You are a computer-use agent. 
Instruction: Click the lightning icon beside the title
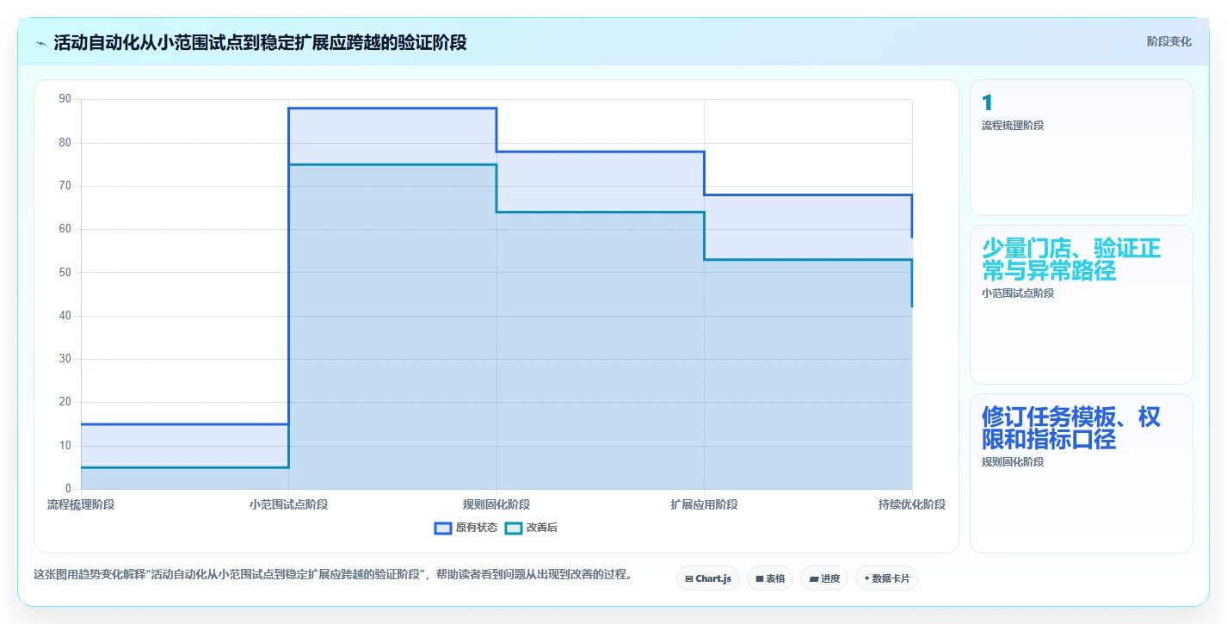(41, 43)
